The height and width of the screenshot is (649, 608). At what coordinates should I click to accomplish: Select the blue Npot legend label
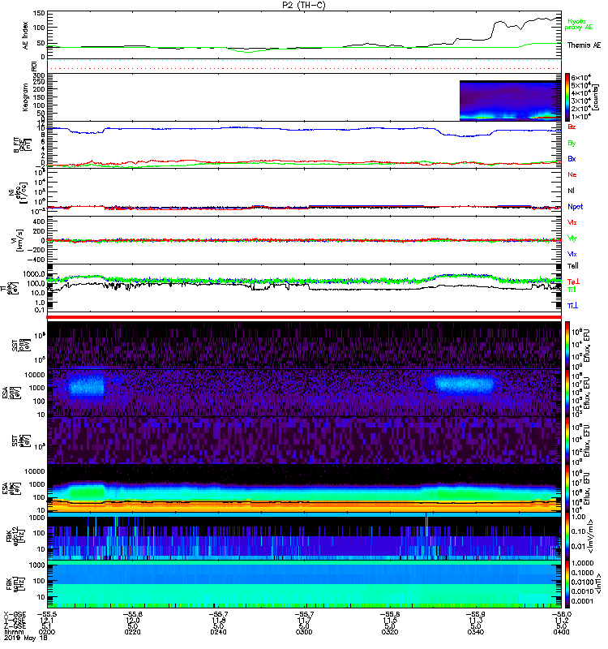point(575,207)
